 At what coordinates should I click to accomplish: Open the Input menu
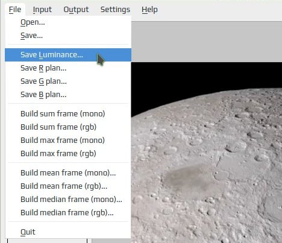[x=42, y=10]
